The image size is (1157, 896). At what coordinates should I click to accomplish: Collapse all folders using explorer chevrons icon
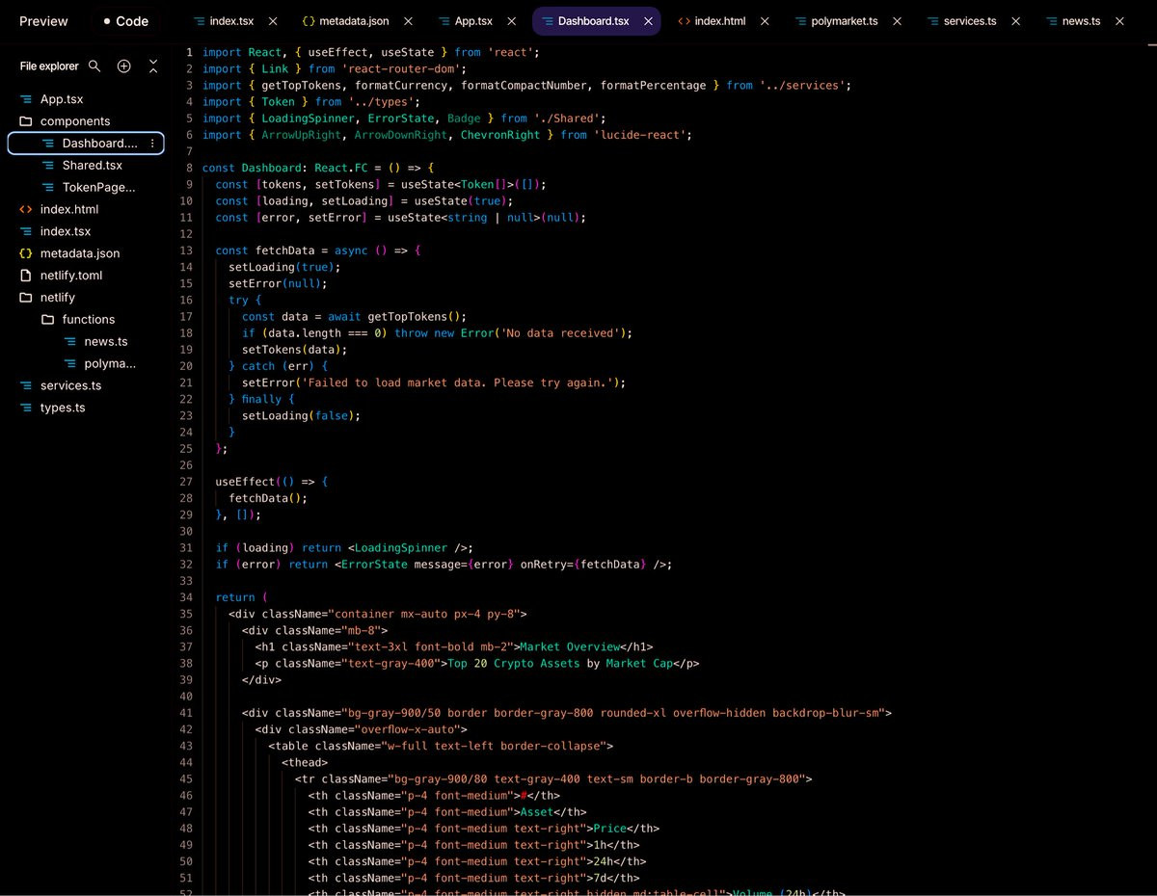(x=153, y=66)
